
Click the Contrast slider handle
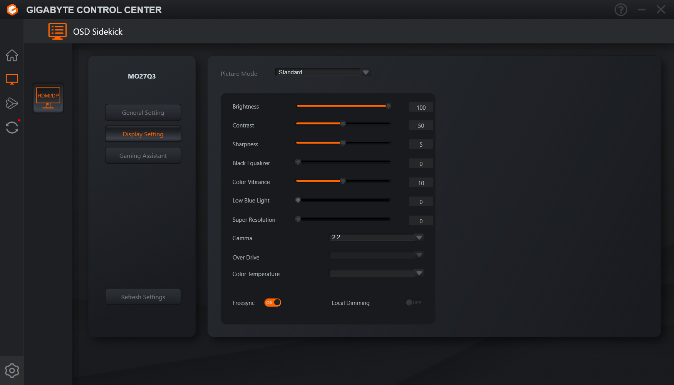click(343, 124)
